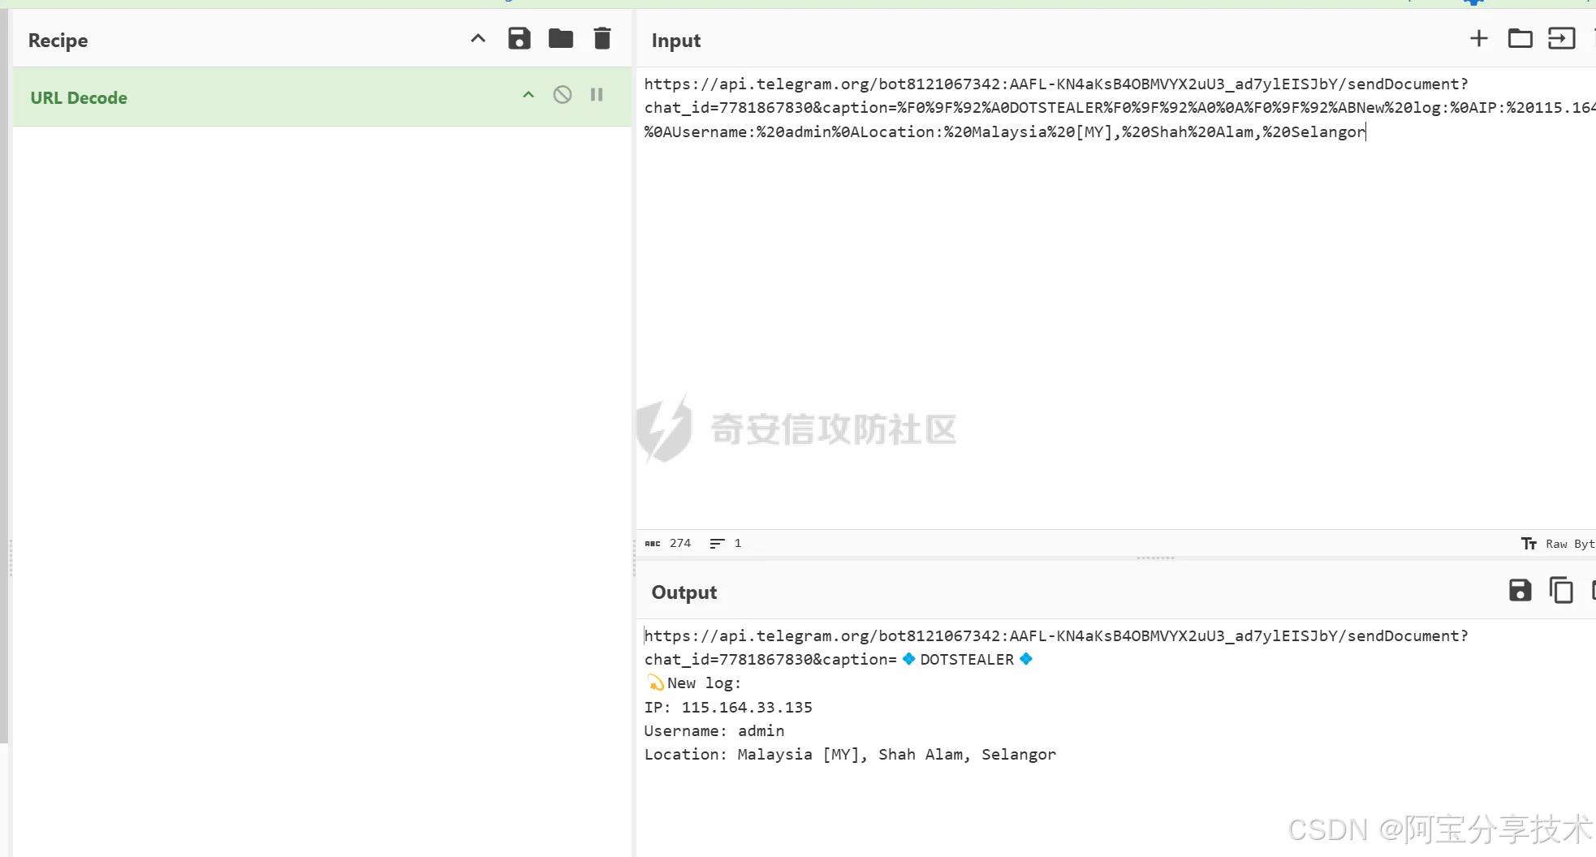
Task: Set a breakpoint on URL Decode
Action: point(597,95)
